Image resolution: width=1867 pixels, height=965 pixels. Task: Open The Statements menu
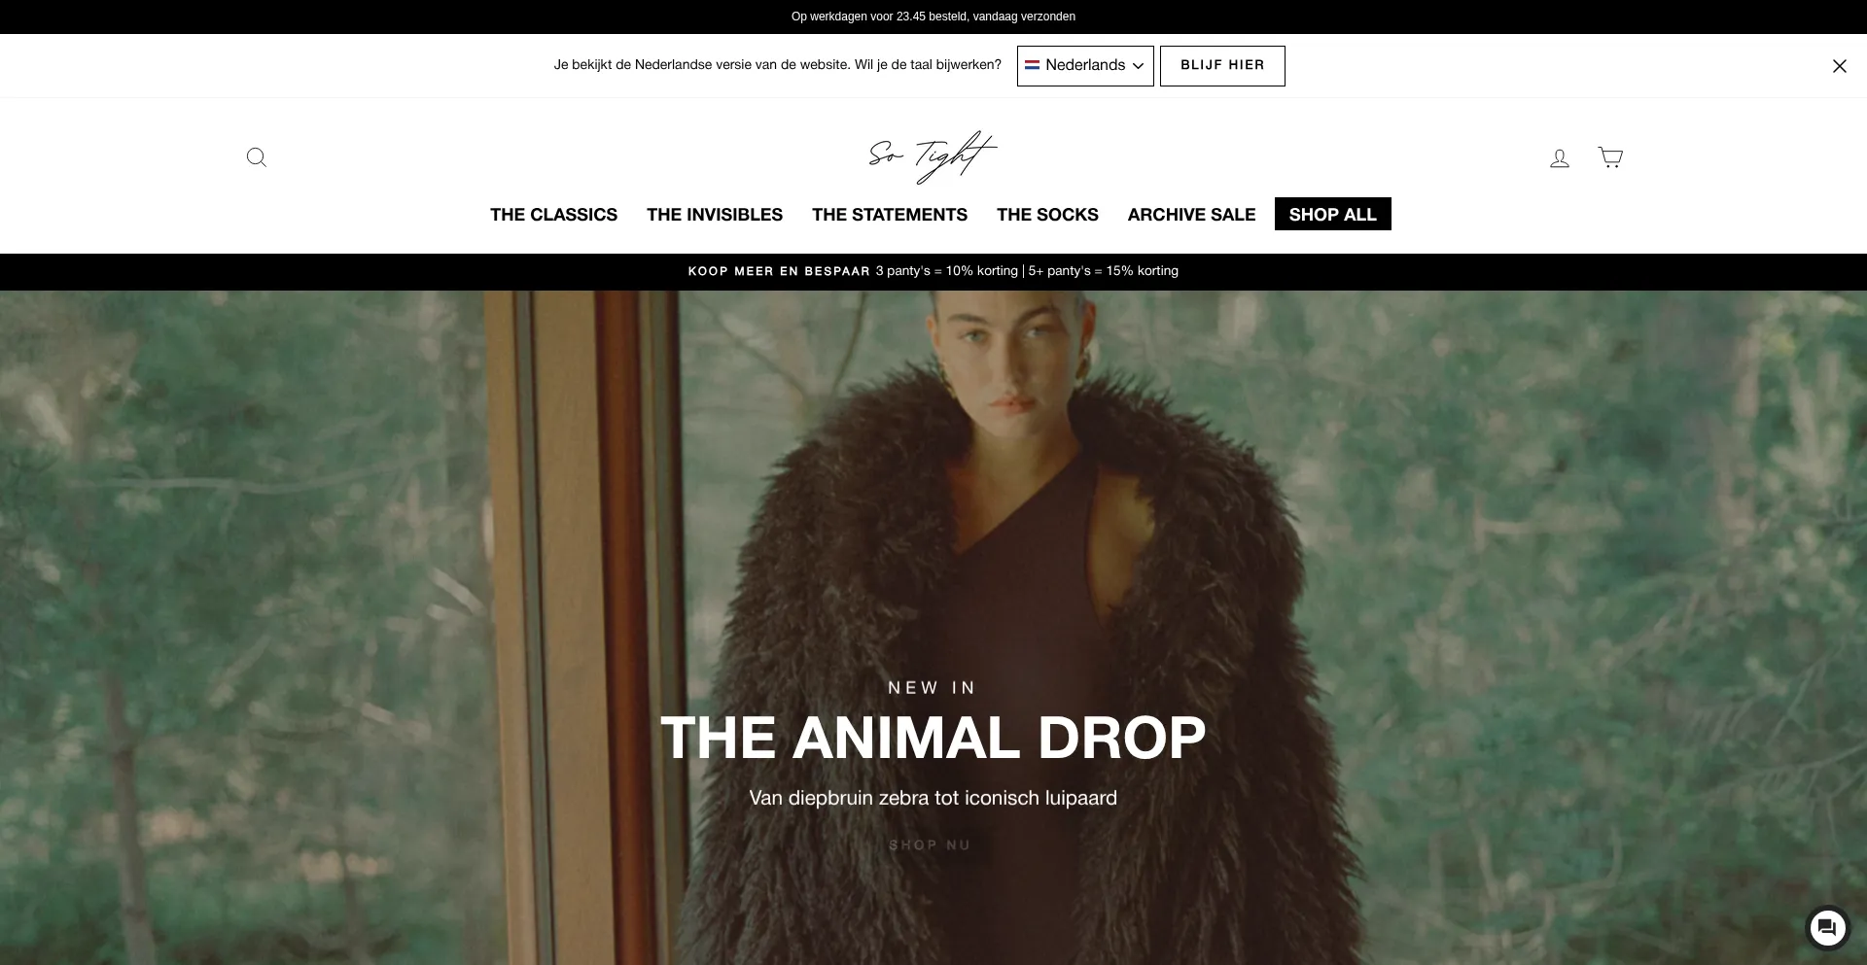coord(890,215)
